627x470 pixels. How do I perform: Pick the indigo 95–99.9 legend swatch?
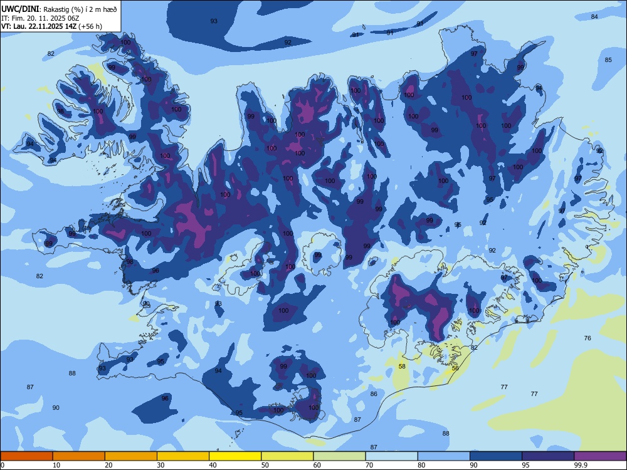click(548, 456)
